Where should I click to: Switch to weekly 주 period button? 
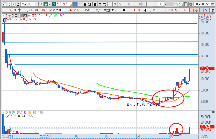coord(80,4)
